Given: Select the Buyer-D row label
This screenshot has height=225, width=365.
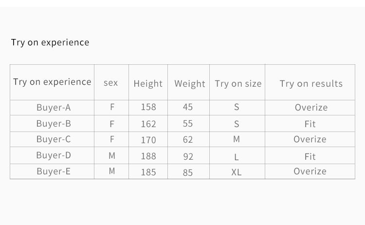Looking at the screenshot, I should 54,155.
